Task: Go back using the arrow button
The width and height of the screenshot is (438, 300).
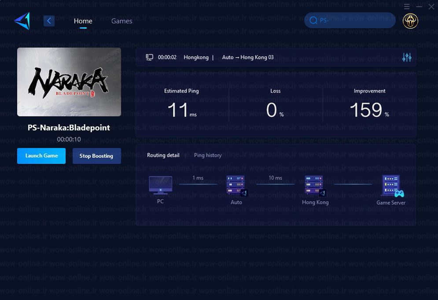Action: point(49,21)
